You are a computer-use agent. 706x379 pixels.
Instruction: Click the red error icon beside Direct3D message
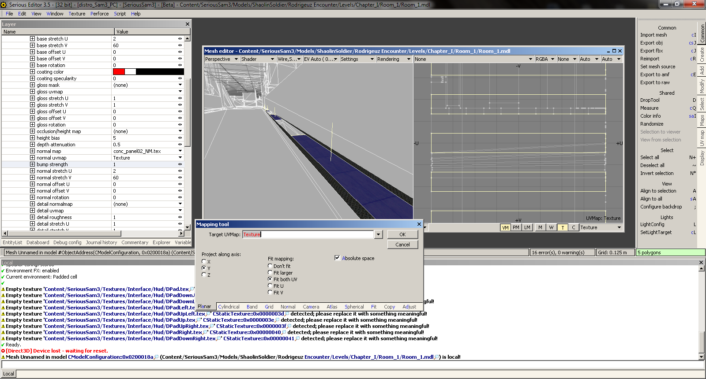[x=3, y=351]
